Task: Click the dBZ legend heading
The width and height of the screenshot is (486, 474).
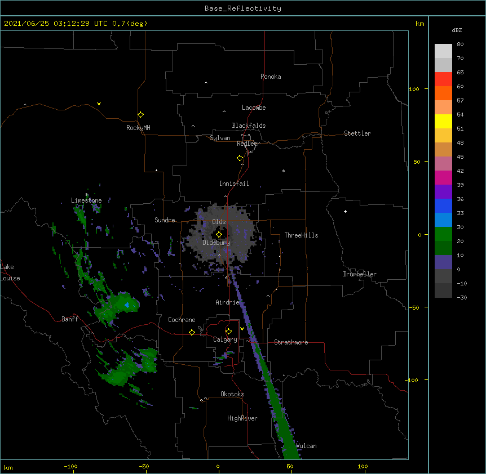Action: (457, 30)
